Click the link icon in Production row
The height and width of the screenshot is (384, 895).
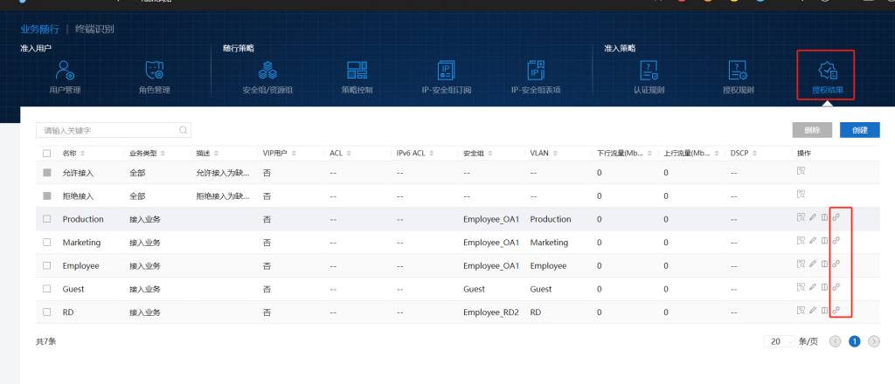836,217
